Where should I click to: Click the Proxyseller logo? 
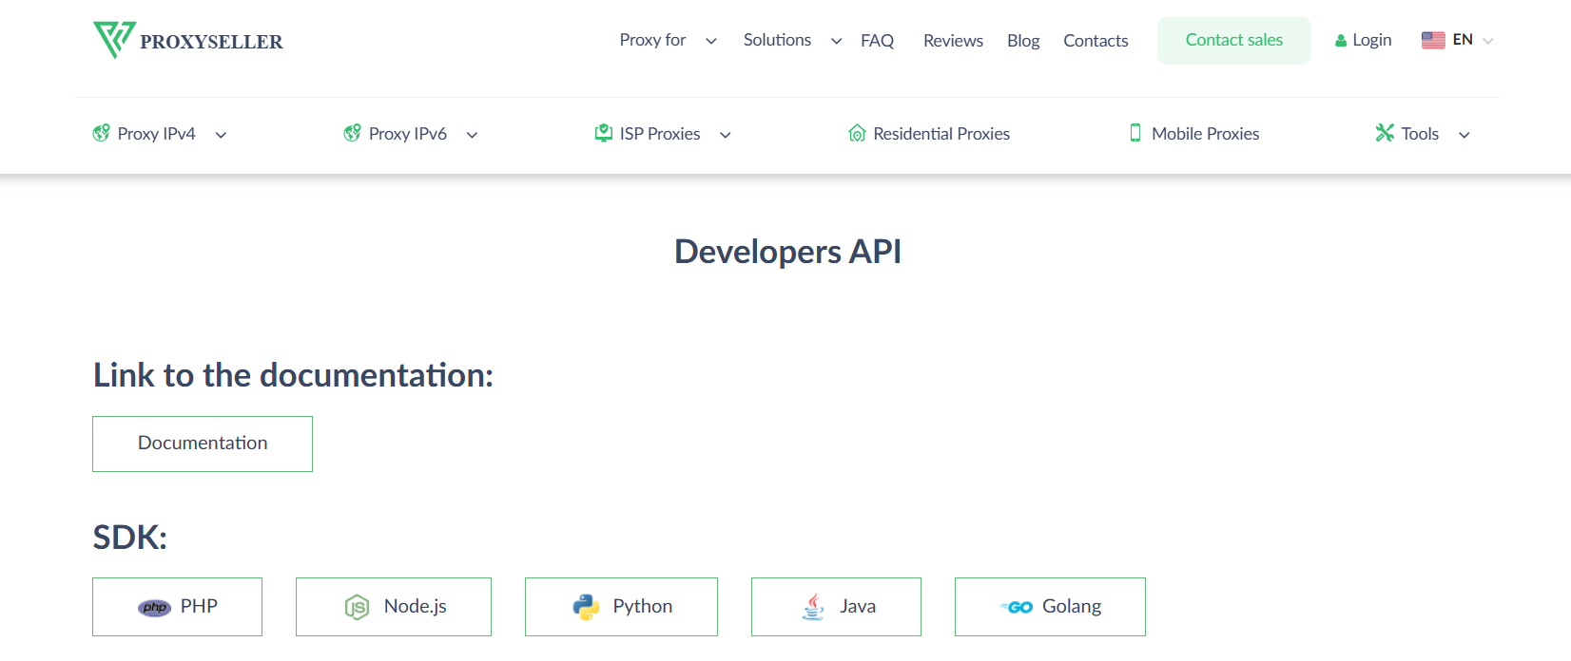(188, 40)
